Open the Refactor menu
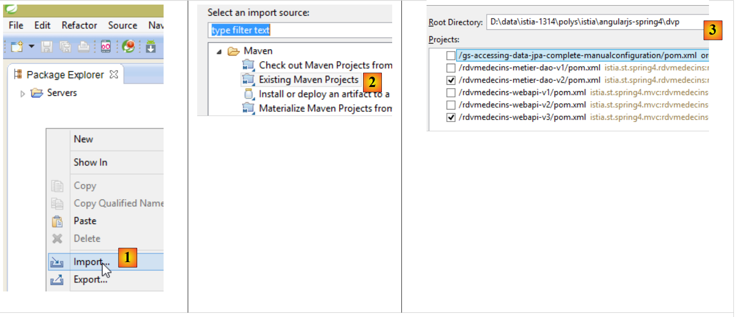 [x=79, y=26]
